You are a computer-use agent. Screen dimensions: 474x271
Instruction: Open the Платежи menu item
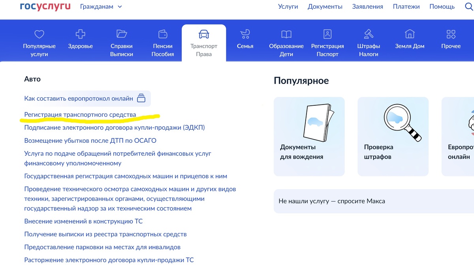point(406,6)
